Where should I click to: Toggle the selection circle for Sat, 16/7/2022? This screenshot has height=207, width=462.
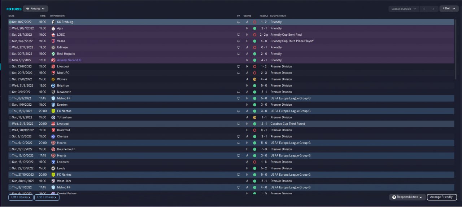click(x=10, y=22)
